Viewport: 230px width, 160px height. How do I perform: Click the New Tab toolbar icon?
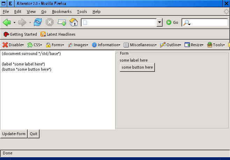pos(62,22)
